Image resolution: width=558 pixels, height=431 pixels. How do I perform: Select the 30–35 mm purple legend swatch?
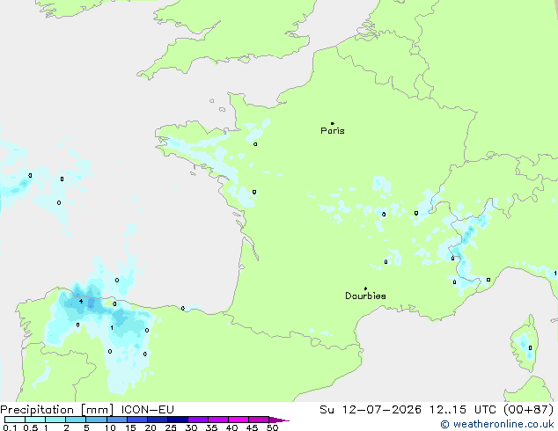(x=198, y=420)
